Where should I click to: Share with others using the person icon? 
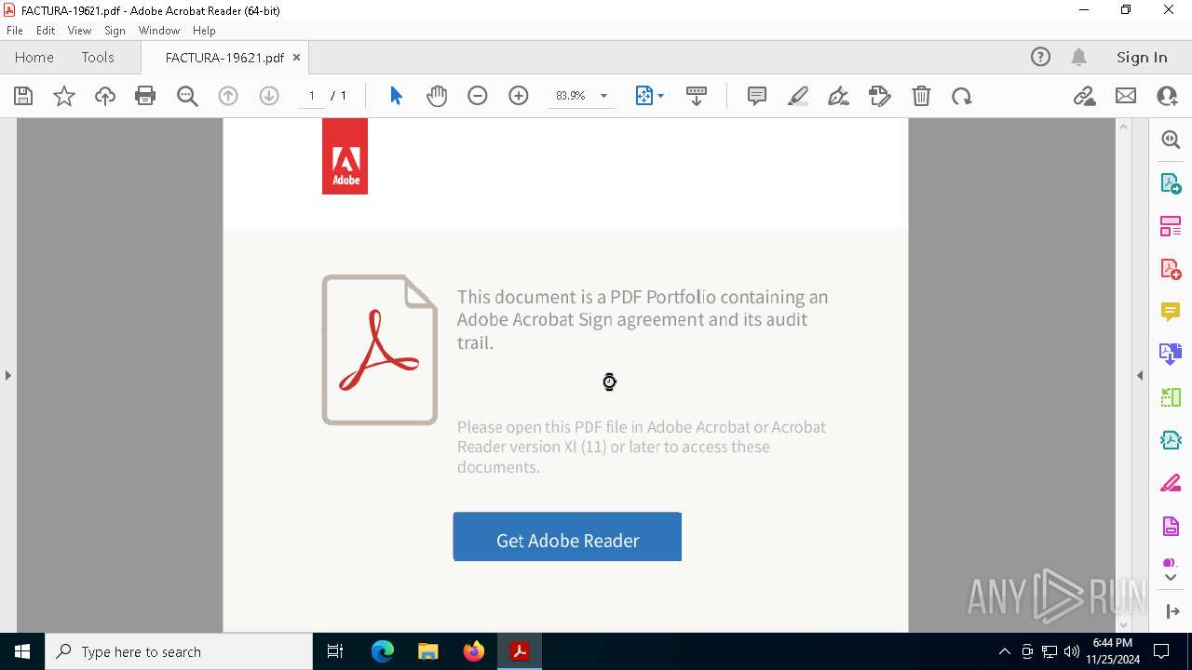[1167, 96]
